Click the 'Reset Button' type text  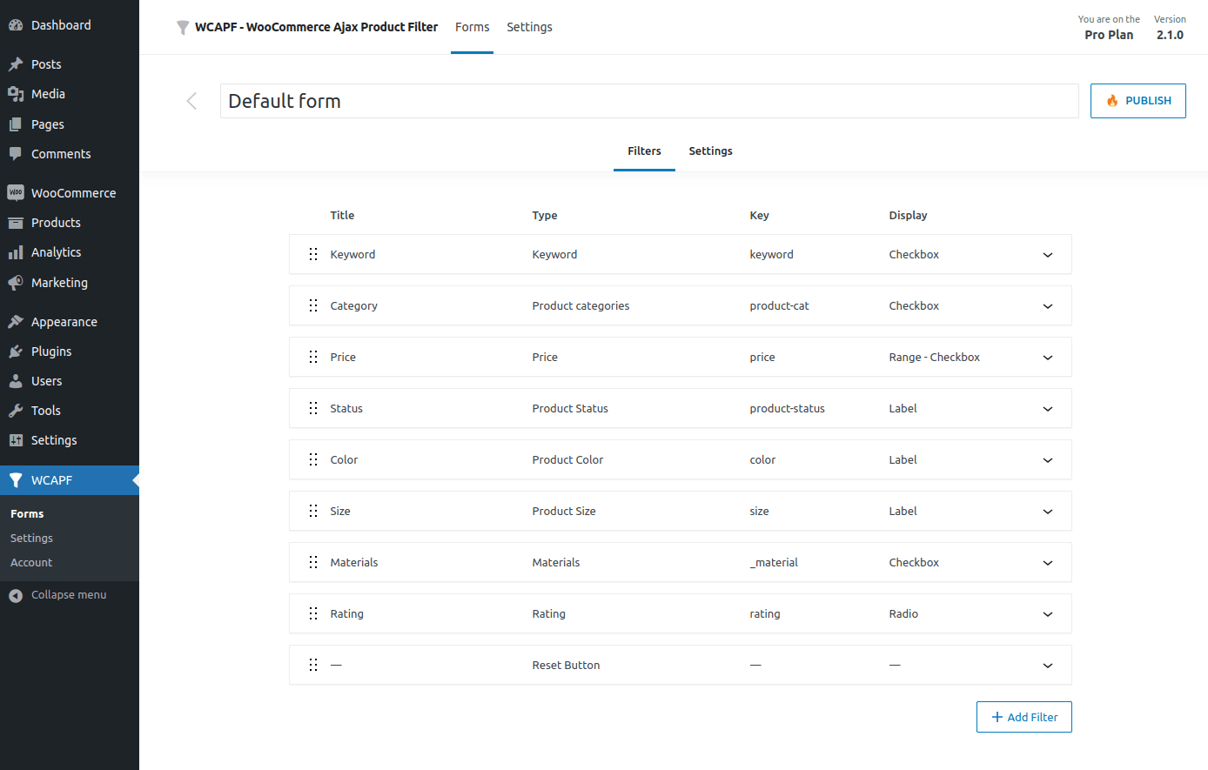(x=566, y=666)
